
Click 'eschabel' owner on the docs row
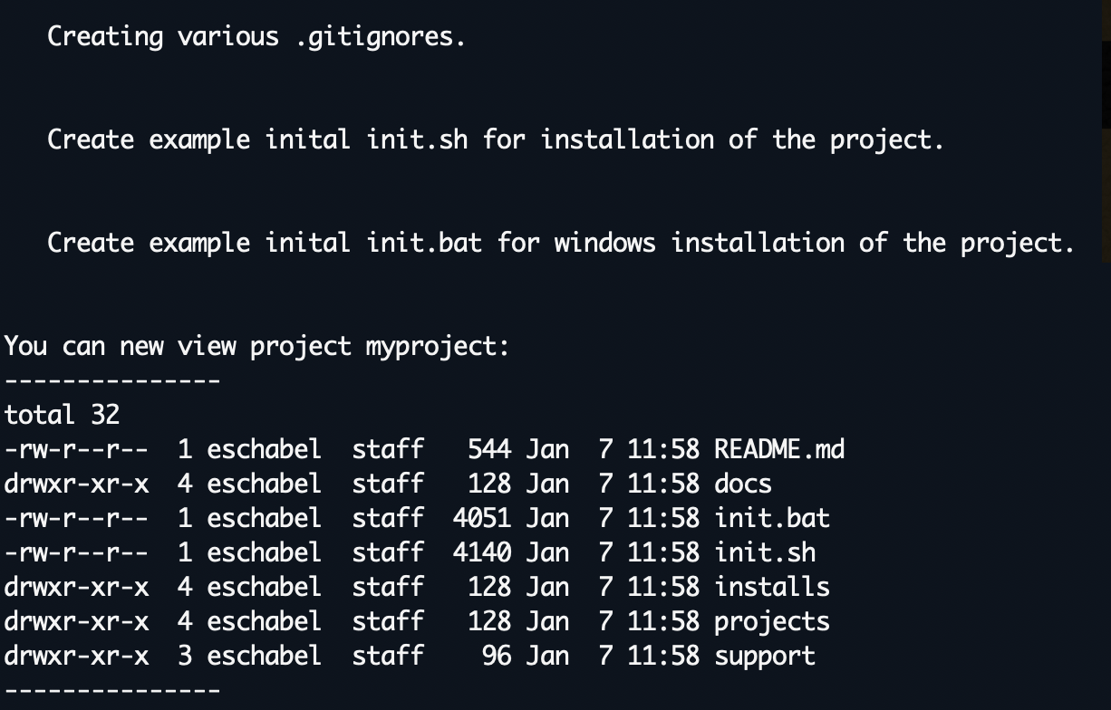[x=264, y=484]
